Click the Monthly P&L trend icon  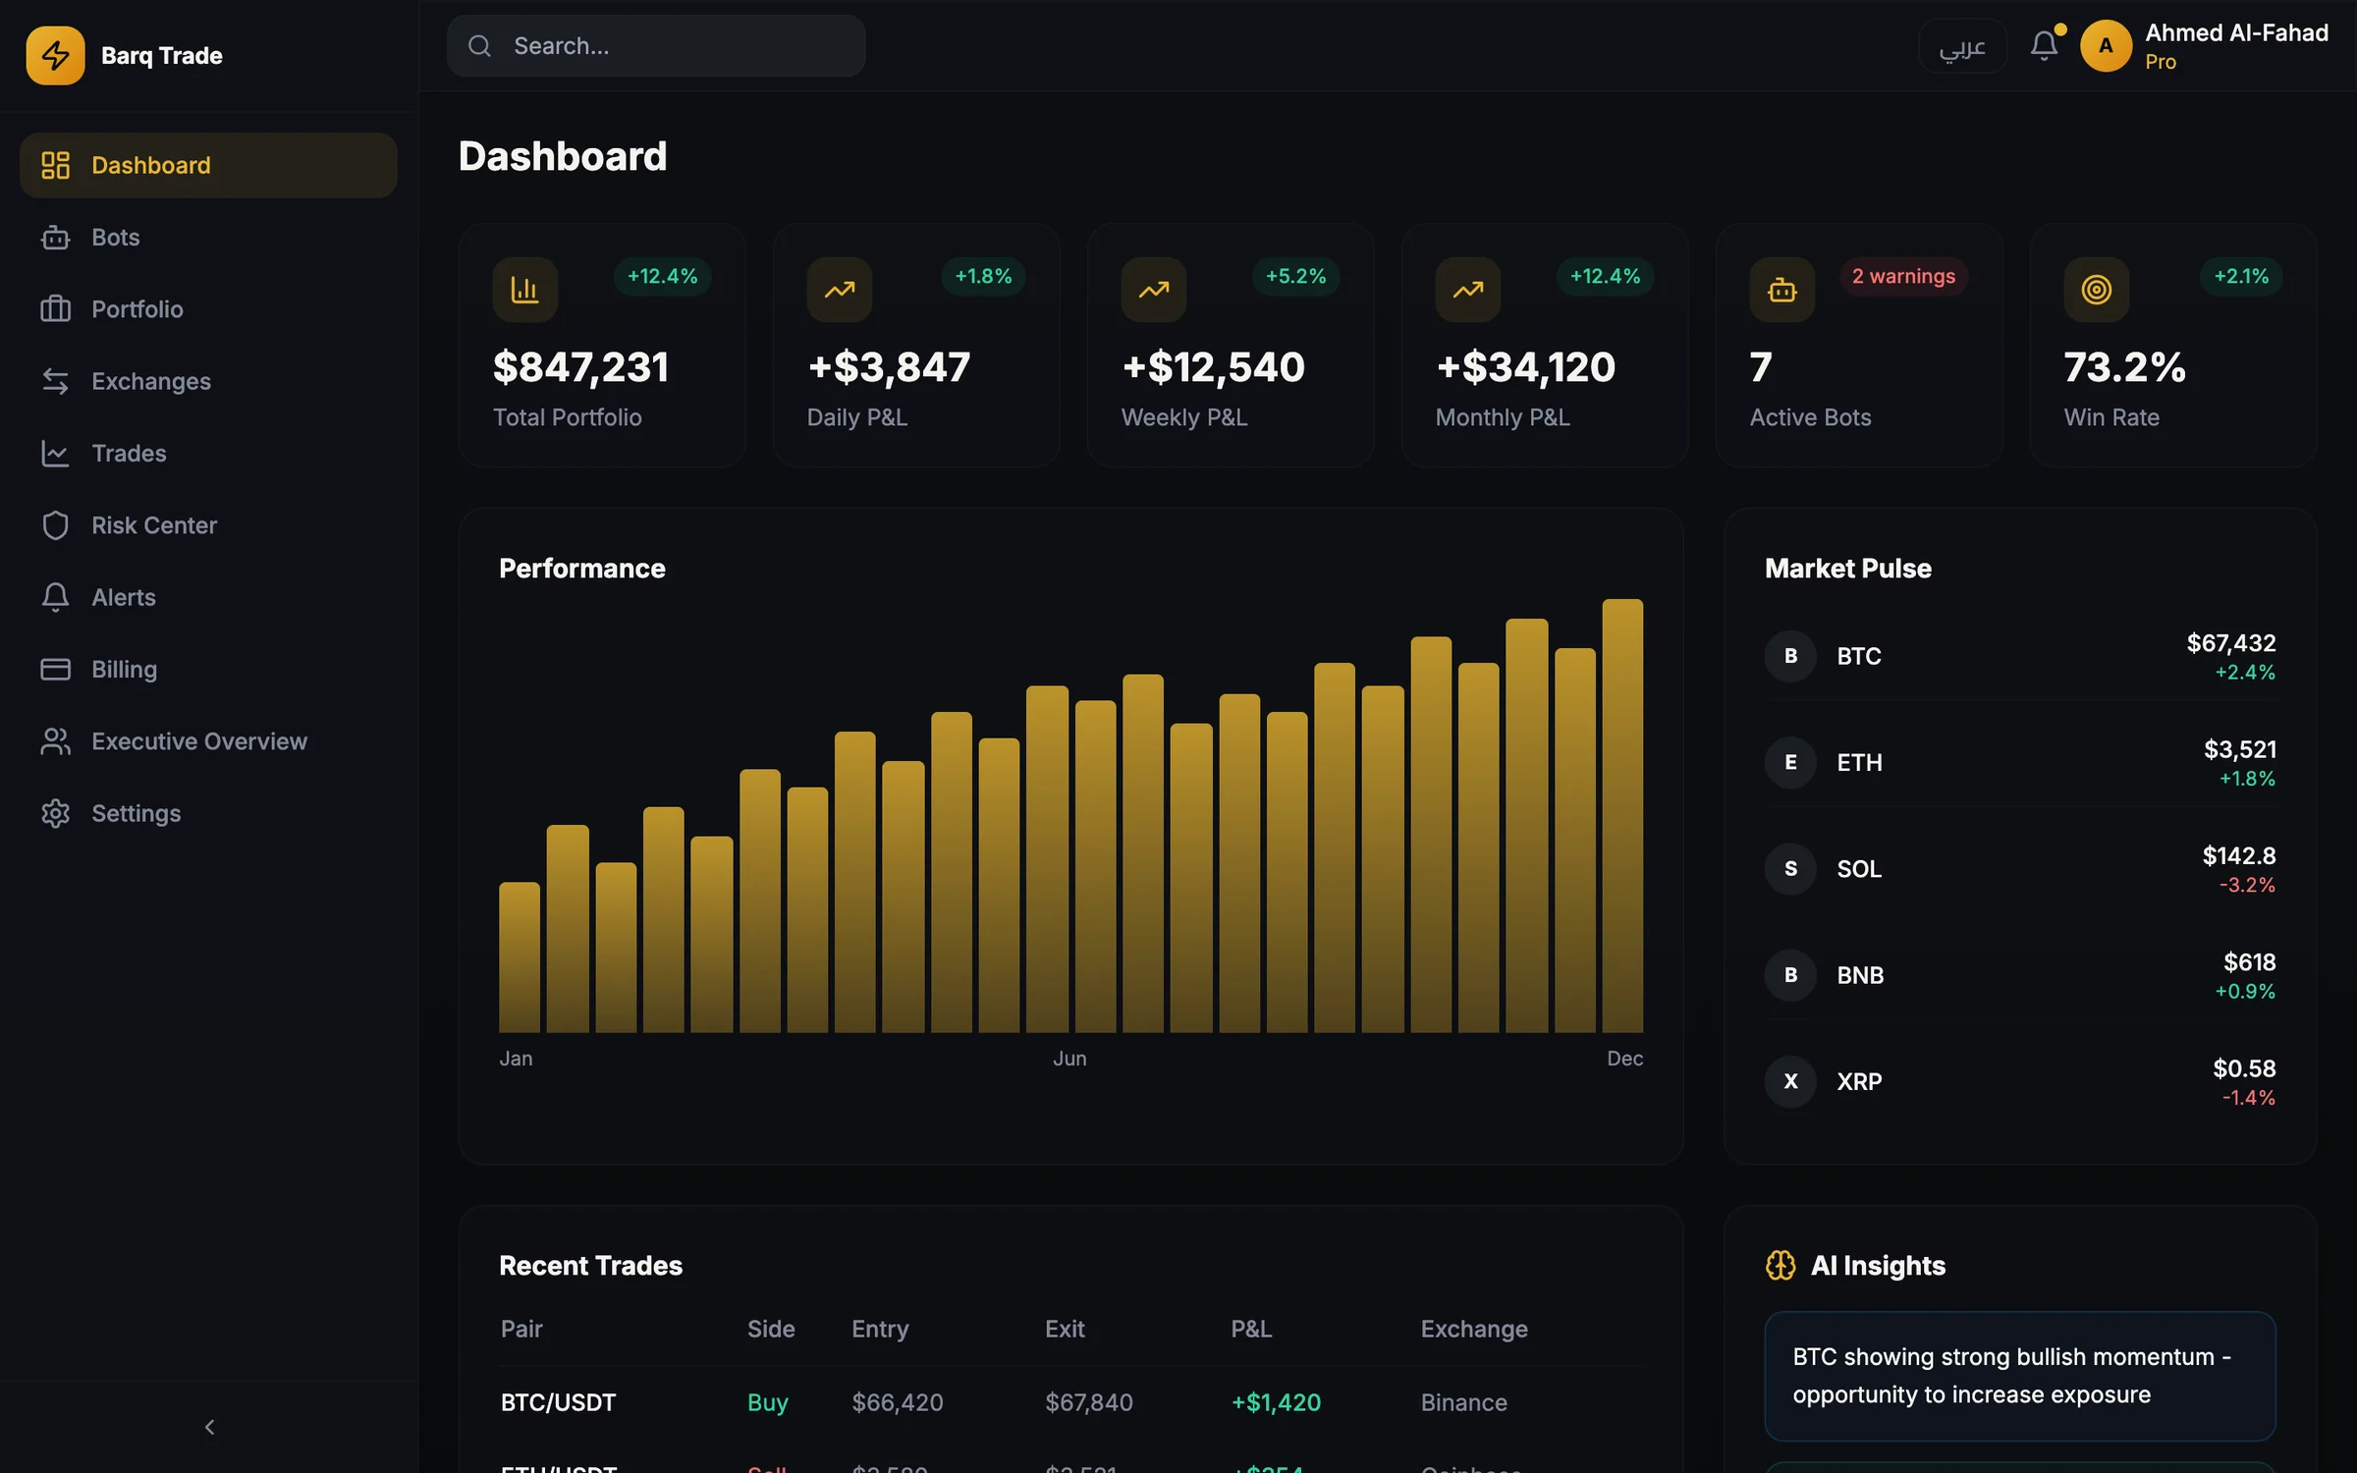1468,290
